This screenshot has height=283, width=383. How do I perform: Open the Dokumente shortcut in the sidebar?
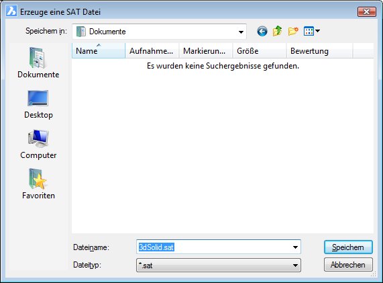tap(38, 63)
